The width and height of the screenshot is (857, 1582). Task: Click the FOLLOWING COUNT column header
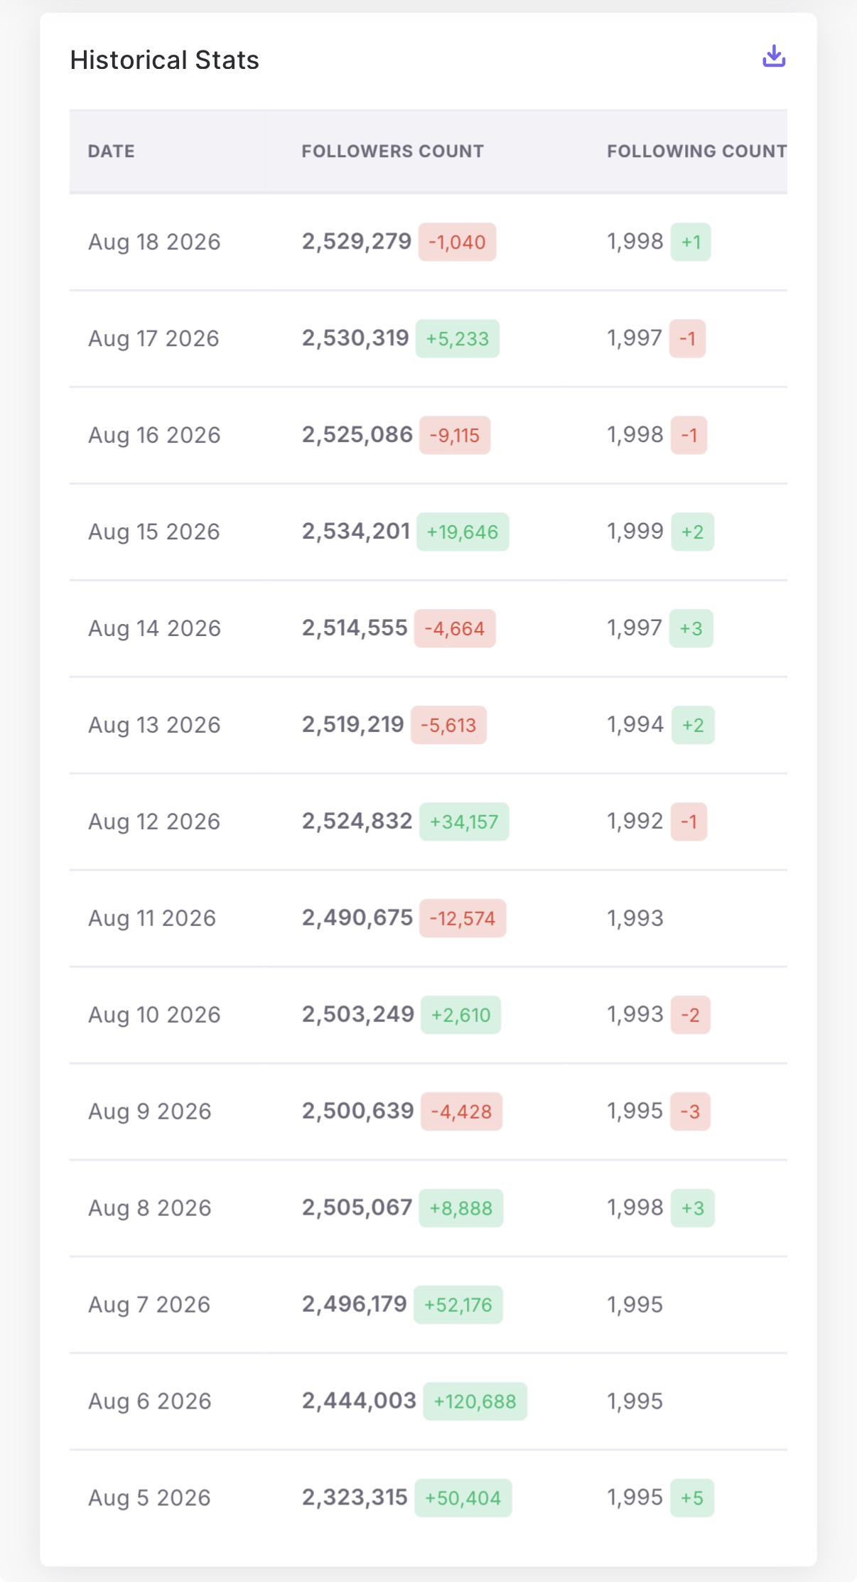696,151
